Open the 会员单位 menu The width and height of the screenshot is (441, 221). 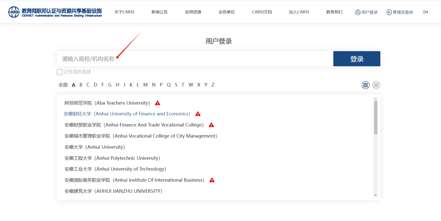click(227, 12)
